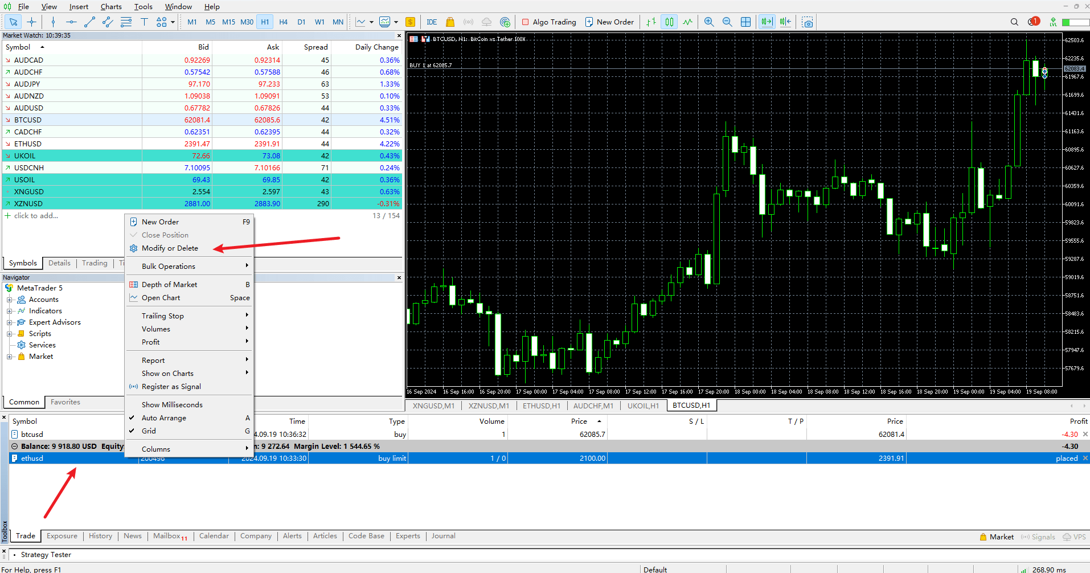Zoom in on the chart
The width and height of the screenshot is (1090, 573).
[x=709, y=22]
